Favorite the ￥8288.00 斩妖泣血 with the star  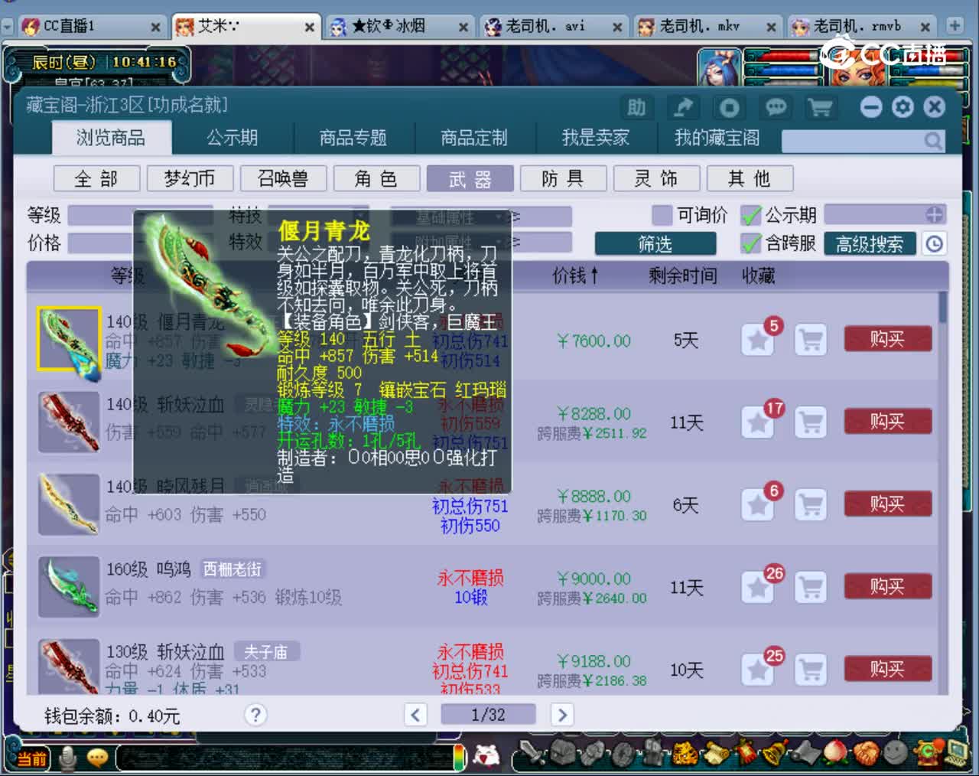[758, 422]
